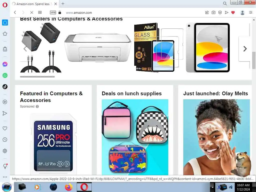Open Olay Melts woman face image
This screenshot has width=256, height=192.
(x=216, y=137)
